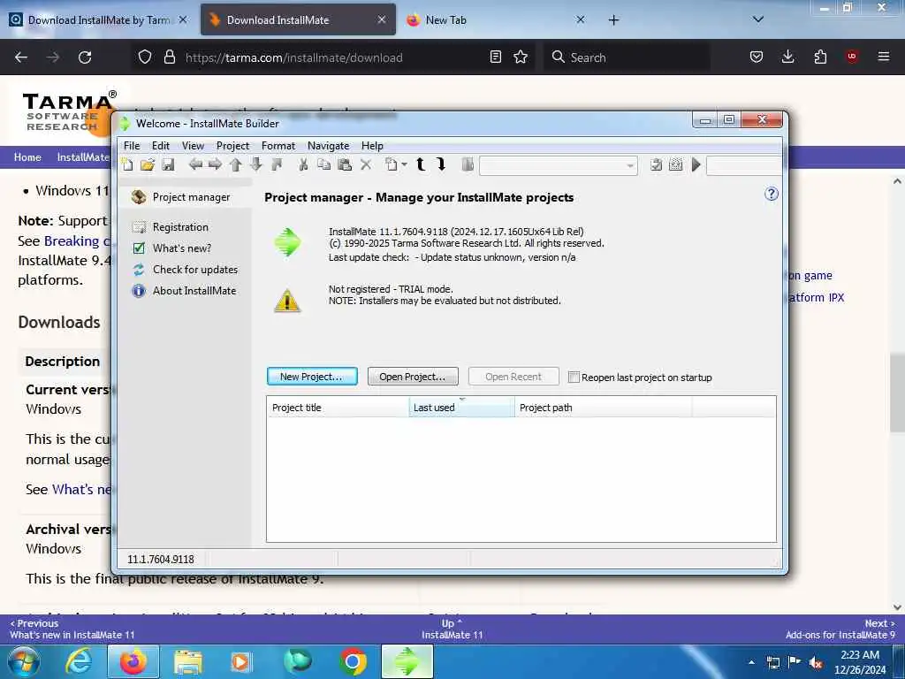Bookmark this page with star icon

point(521,57)
